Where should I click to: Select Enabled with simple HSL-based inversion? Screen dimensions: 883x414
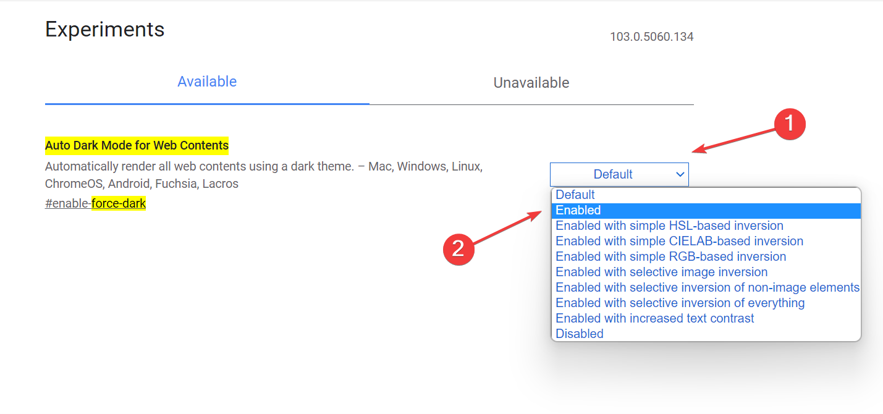click(x=669, y=226)
